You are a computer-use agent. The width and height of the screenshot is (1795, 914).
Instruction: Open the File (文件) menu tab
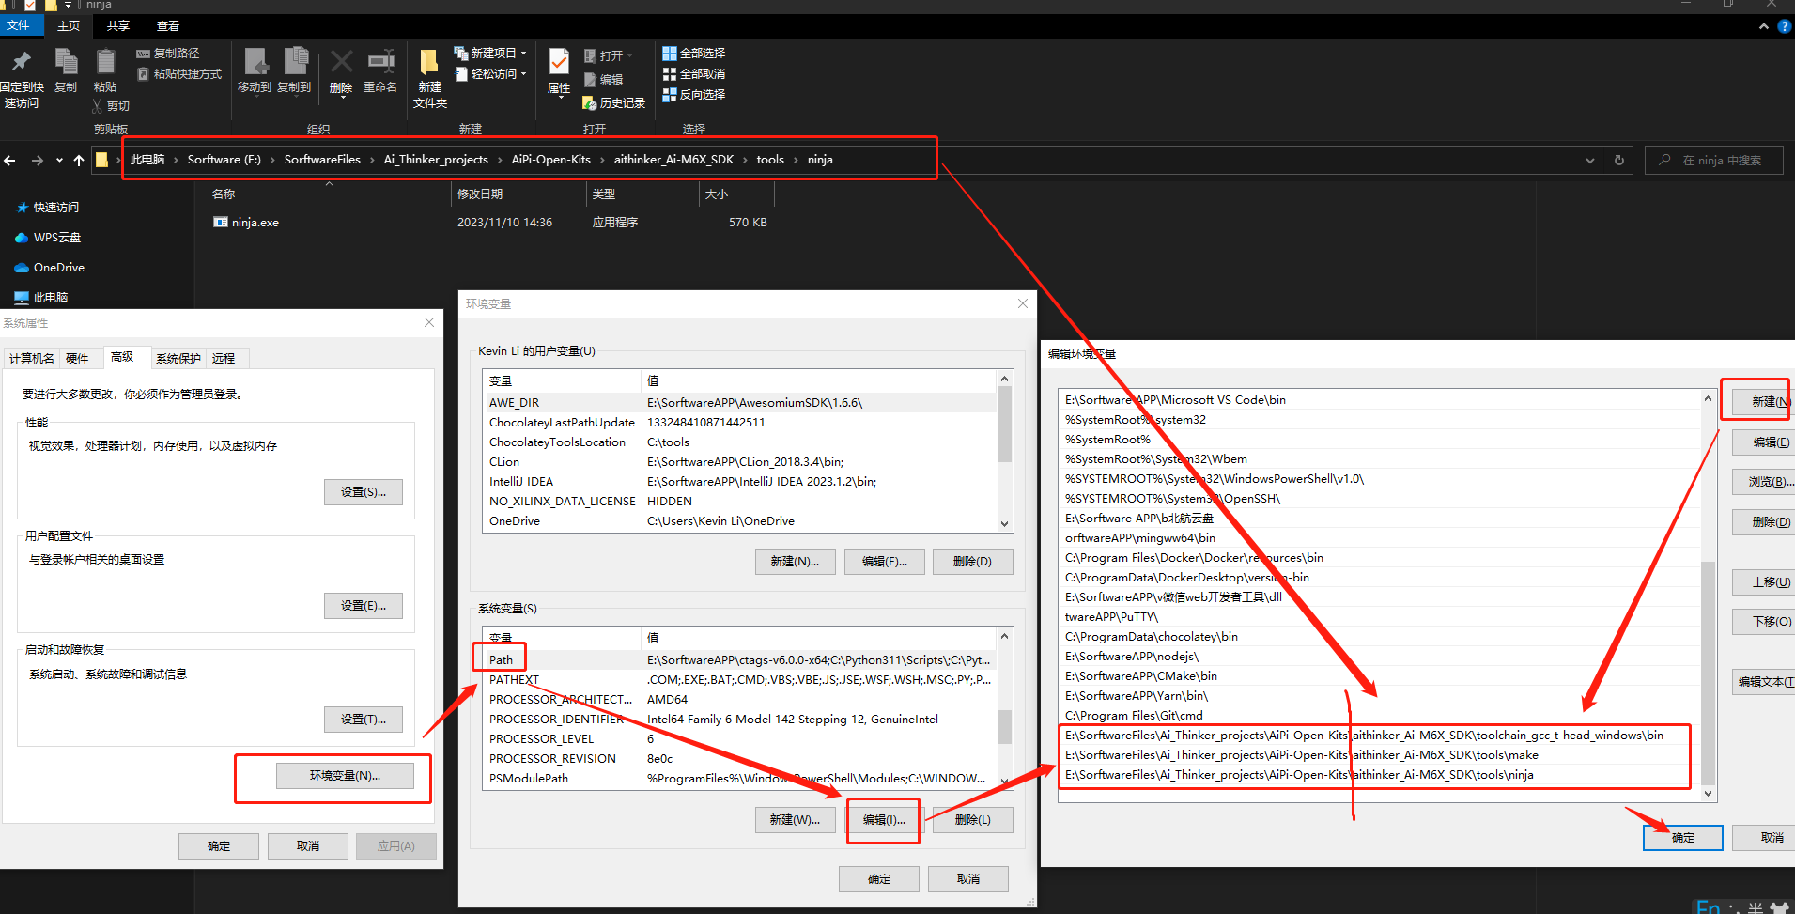[18, 25]
